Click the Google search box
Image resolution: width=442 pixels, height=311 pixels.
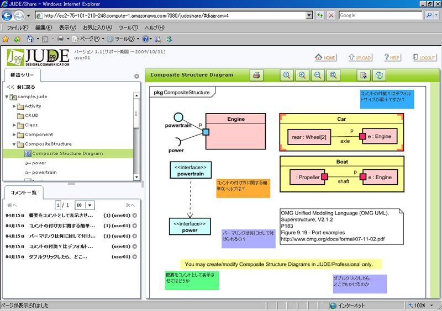[x=380, y=15]
